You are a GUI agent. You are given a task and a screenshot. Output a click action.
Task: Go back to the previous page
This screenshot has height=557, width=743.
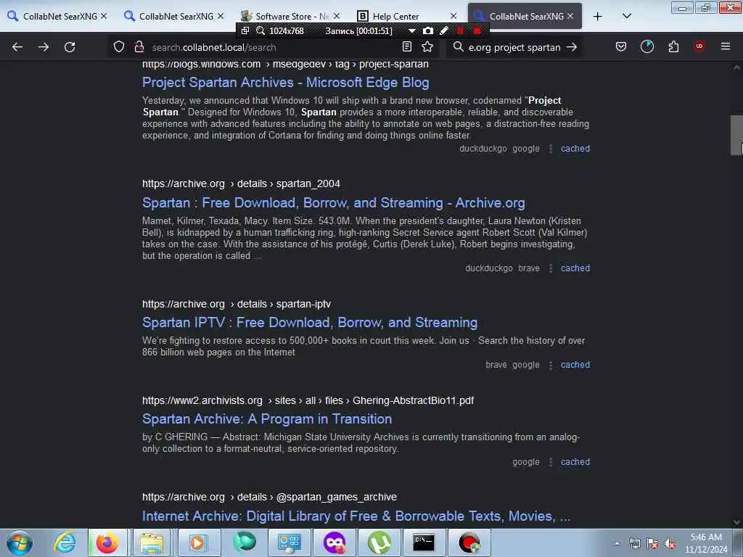pyautogui.click(x=17, y=47)
